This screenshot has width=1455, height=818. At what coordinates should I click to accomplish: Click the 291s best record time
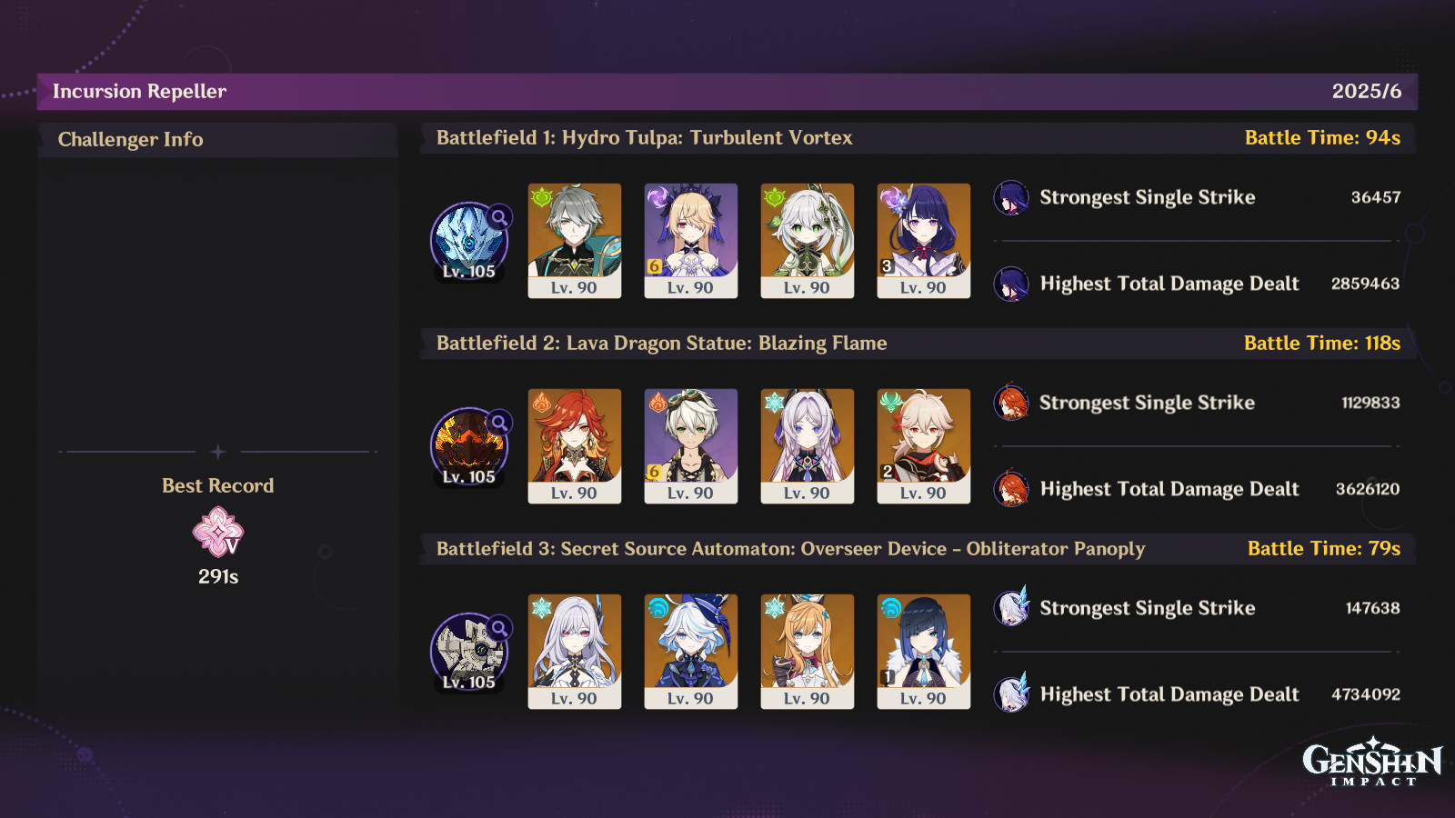(218, 576)
